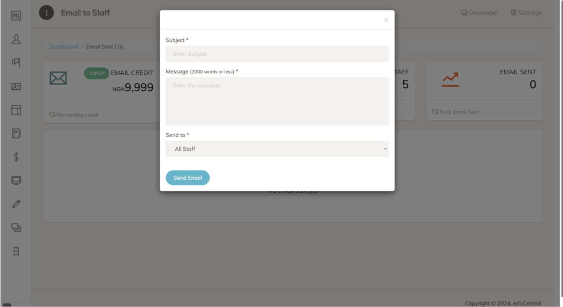Image resolution: width=563 pixels, height=307 pixels.
Task: Focus the Message text area
Action: [277, 101]
